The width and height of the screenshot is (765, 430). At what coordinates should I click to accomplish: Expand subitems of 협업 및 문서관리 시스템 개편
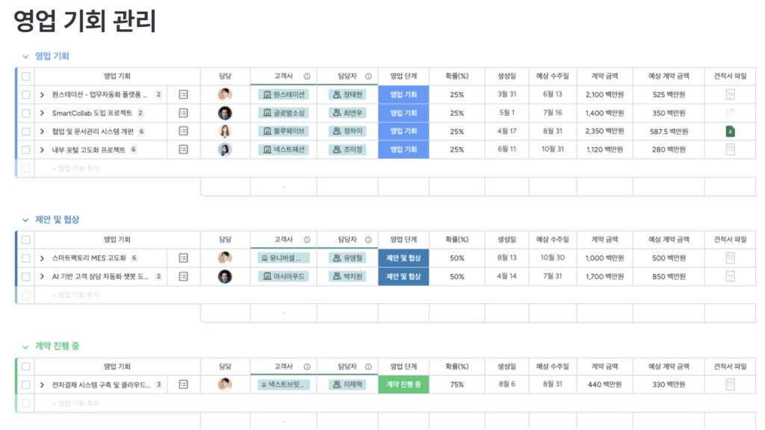(x=42, y=131)
